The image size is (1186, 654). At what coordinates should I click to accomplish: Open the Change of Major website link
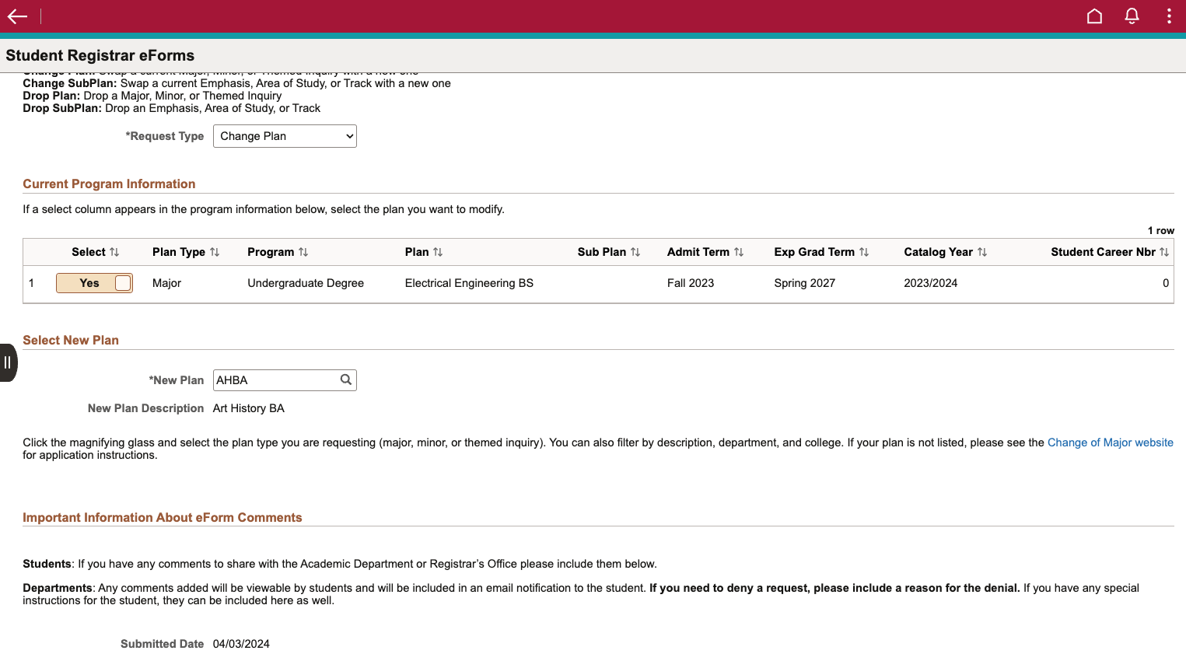click(1111, 442)
